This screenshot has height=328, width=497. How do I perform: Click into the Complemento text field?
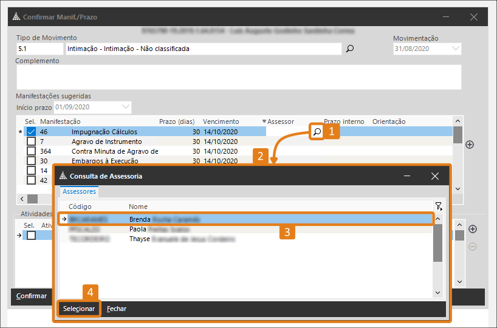(x=238, y=77)
